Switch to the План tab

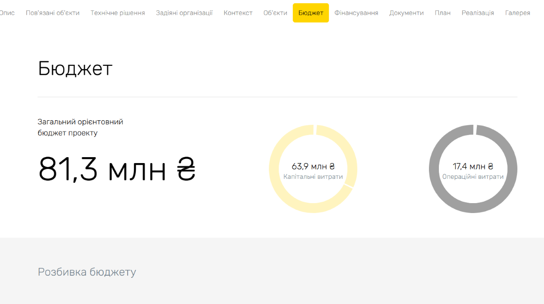(443, 13)
